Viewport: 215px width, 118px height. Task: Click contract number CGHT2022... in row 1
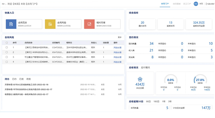tap(58, 47)
